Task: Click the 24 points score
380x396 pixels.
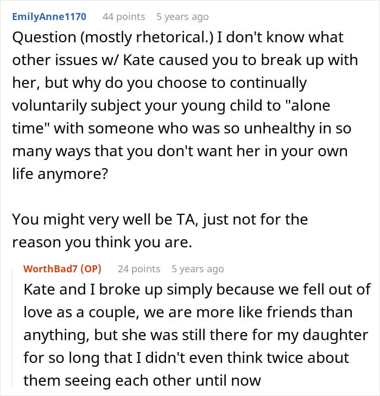Action: (139, 269)
